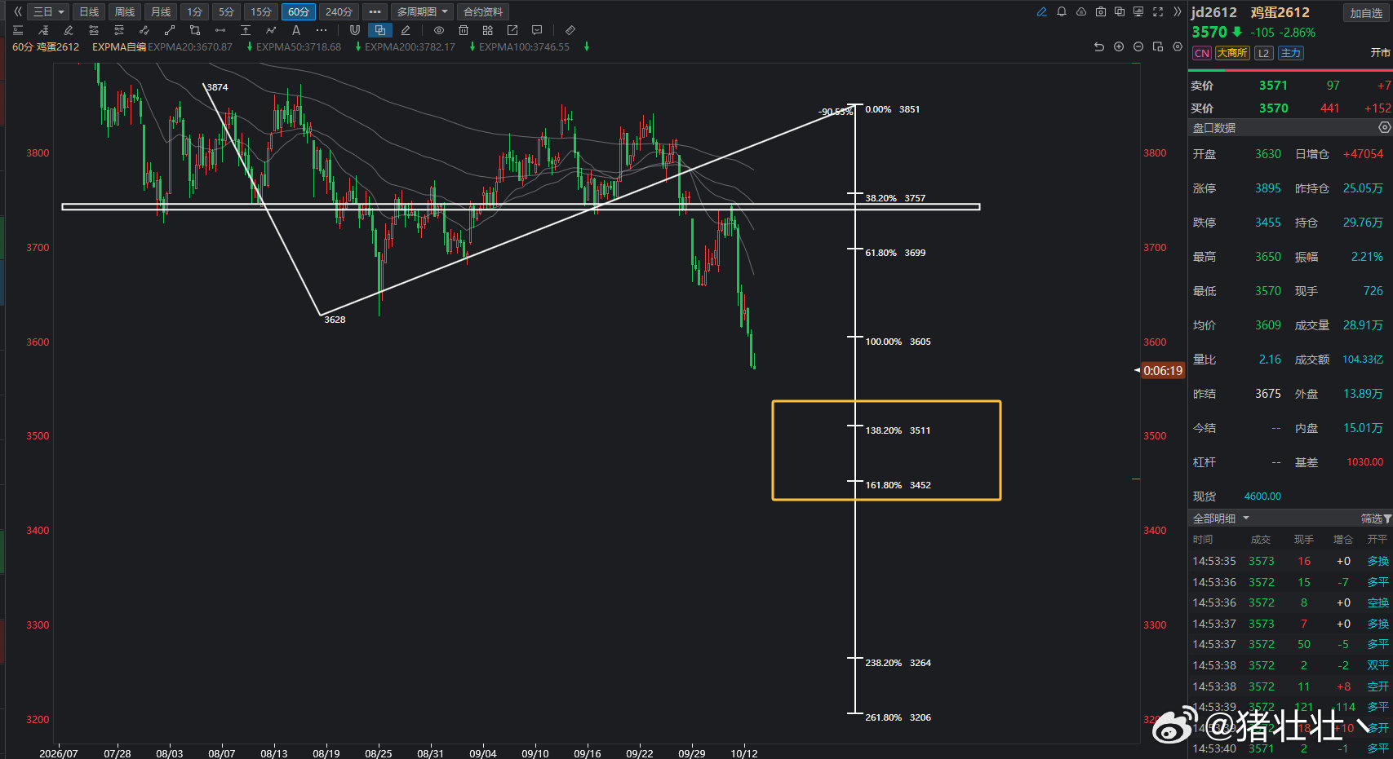
Task: Open order book data settings icon
Action: (x=1384, y=127)
